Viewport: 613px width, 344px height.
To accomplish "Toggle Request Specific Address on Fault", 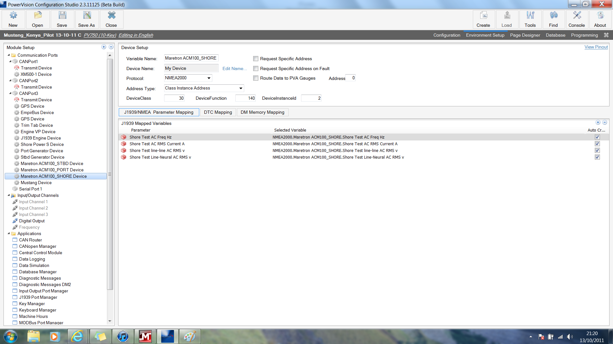I will (255, 68).
